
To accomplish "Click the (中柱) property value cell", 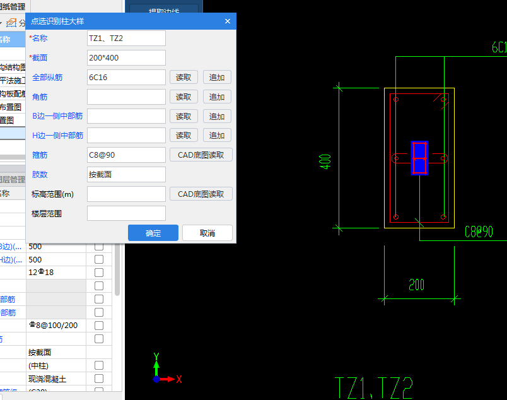I will 56,365.
